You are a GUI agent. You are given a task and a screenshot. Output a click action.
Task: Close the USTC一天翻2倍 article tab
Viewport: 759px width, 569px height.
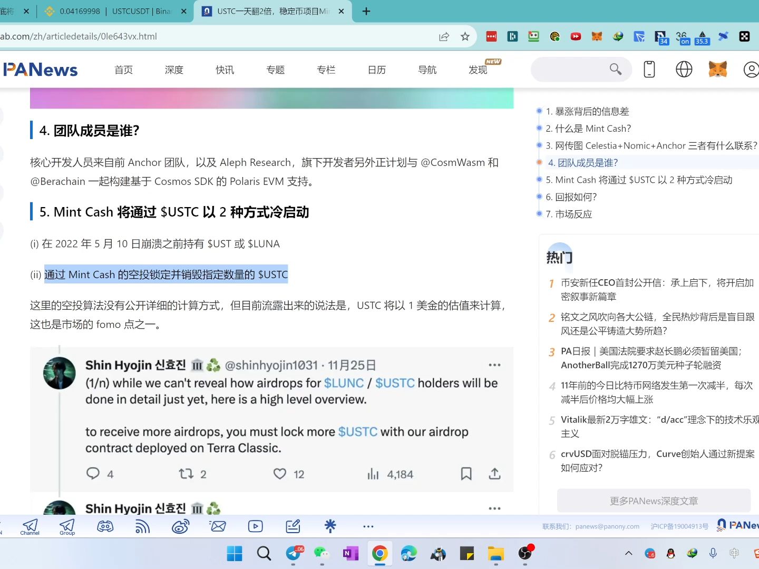point(341,11)
